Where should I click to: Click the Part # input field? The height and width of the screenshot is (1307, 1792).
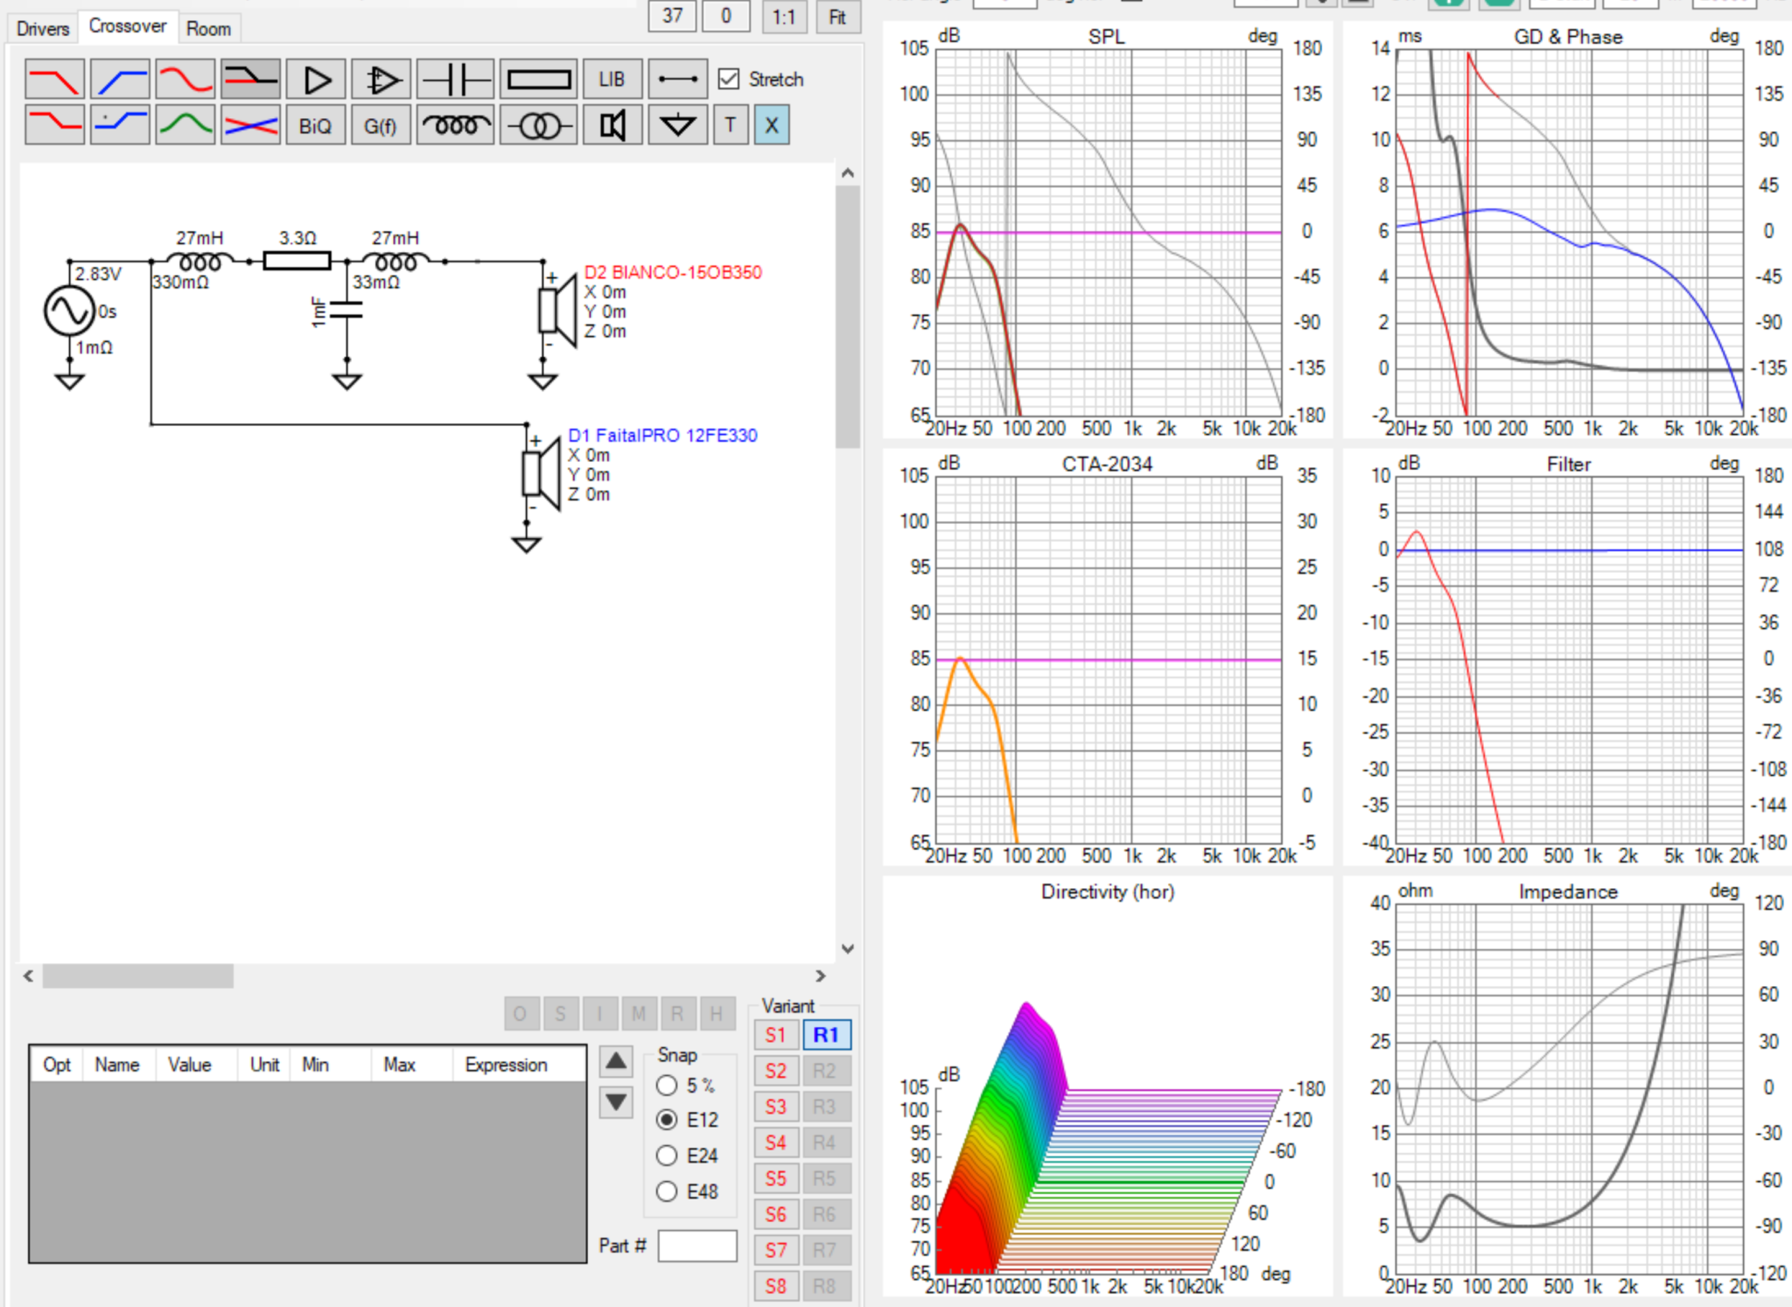[x=697, y=1246]
